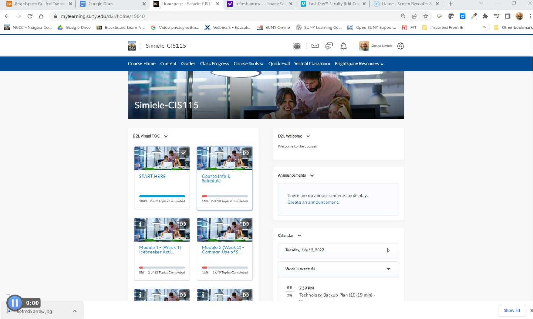Open the update alerts bell icon
The height and width of the screenshot is (319, 533).
point(343,46)
